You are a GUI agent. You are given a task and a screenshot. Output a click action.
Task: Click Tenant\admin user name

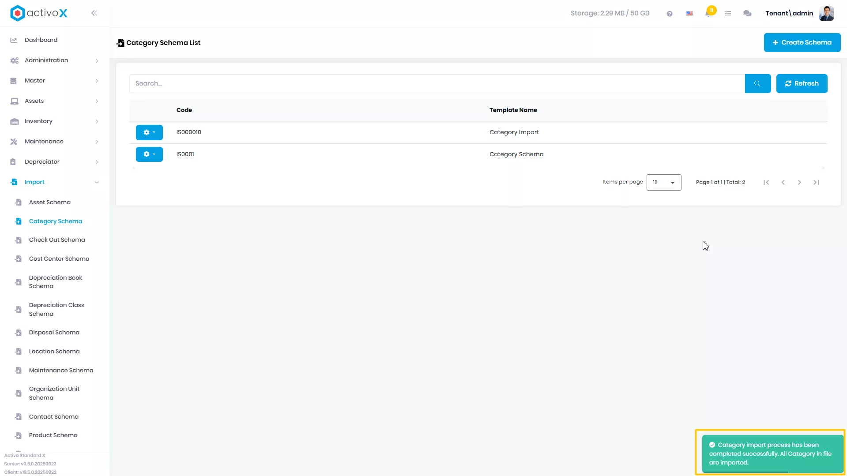[x=789, y=13]
